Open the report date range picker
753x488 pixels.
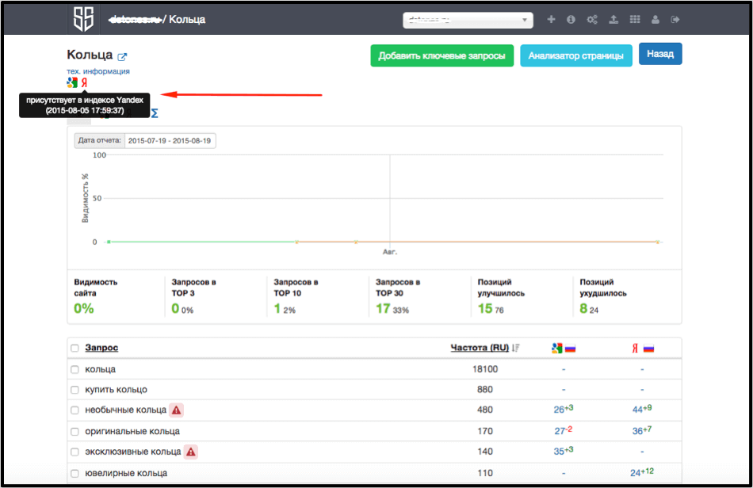point(170,141)
